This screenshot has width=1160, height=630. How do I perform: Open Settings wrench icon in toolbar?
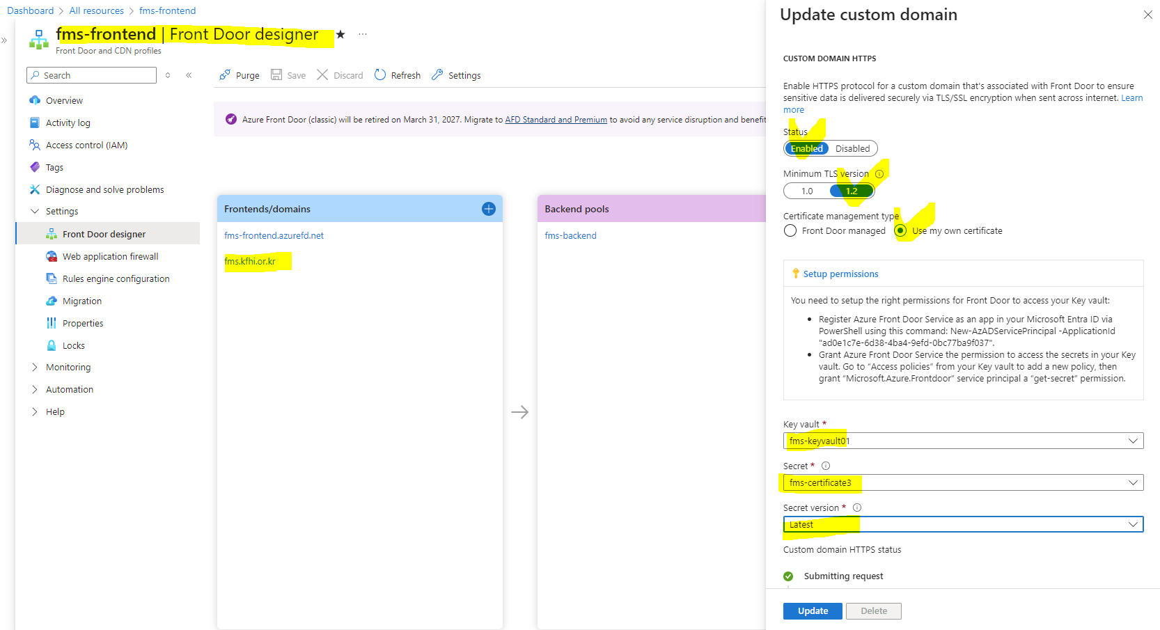click(x=437, y=74)
